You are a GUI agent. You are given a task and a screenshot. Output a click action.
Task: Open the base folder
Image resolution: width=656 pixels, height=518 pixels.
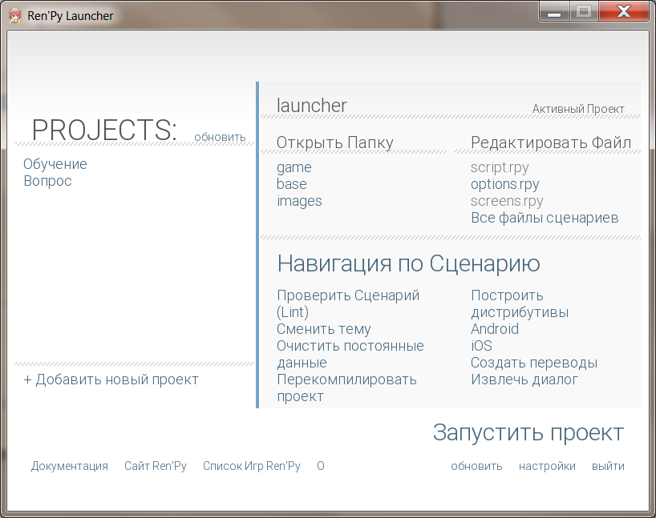click(x=292, y=184)
